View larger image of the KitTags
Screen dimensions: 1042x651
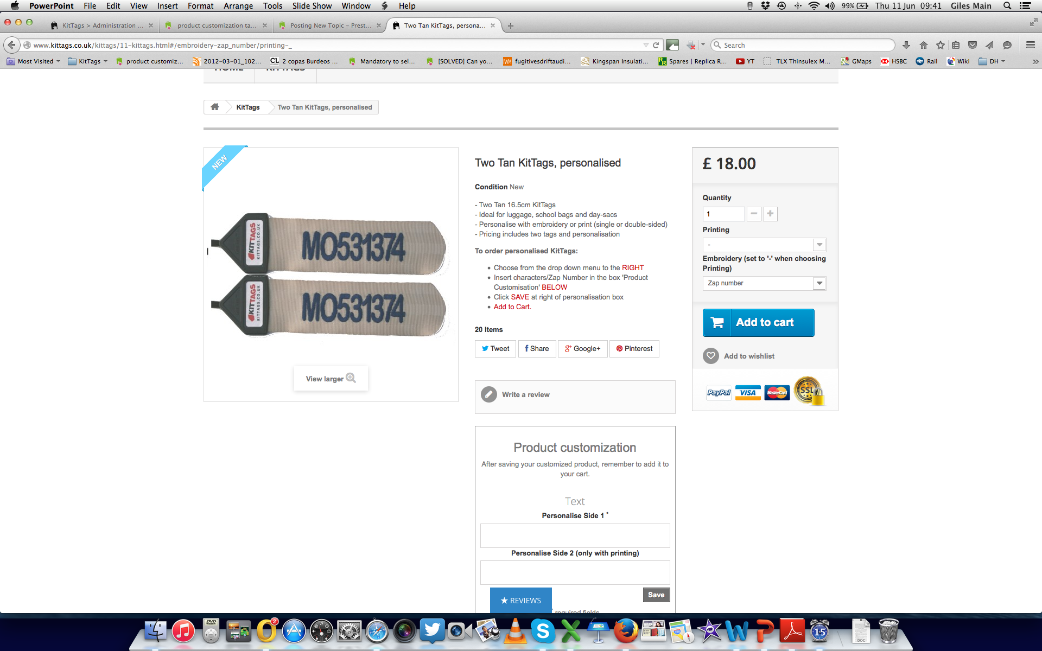tap(331, 379)
